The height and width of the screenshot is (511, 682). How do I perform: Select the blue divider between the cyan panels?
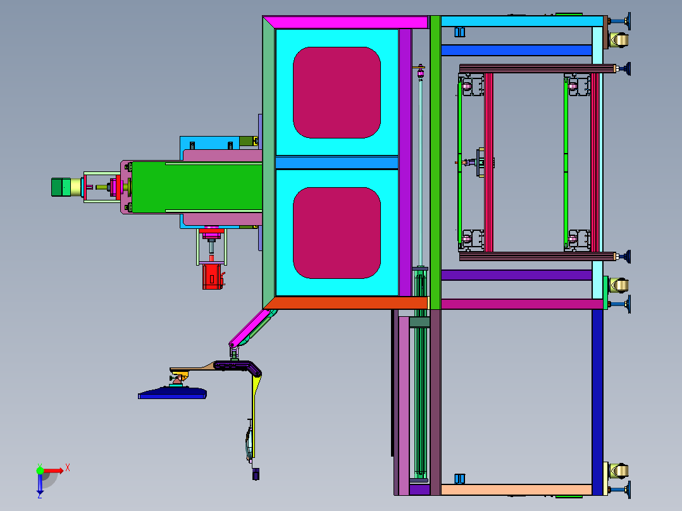coord(337,163)
